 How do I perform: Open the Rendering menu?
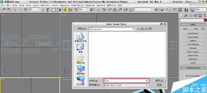pyautogui.click(x=90, y=5)
